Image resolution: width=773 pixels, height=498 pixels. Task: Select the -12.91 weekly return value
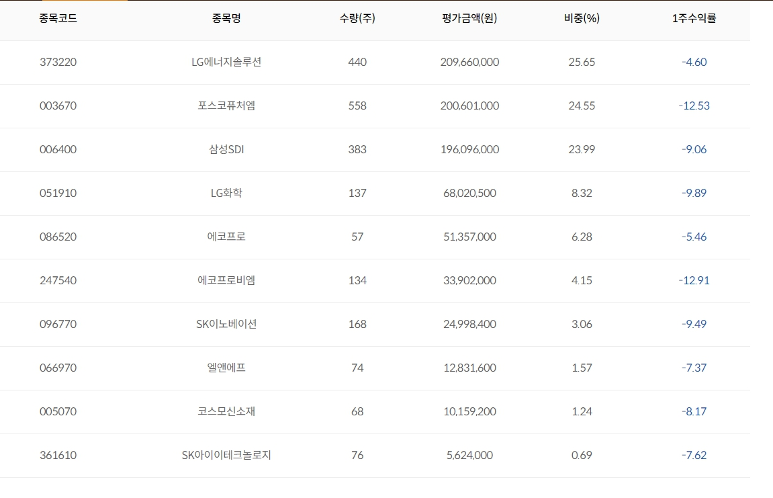694,281
